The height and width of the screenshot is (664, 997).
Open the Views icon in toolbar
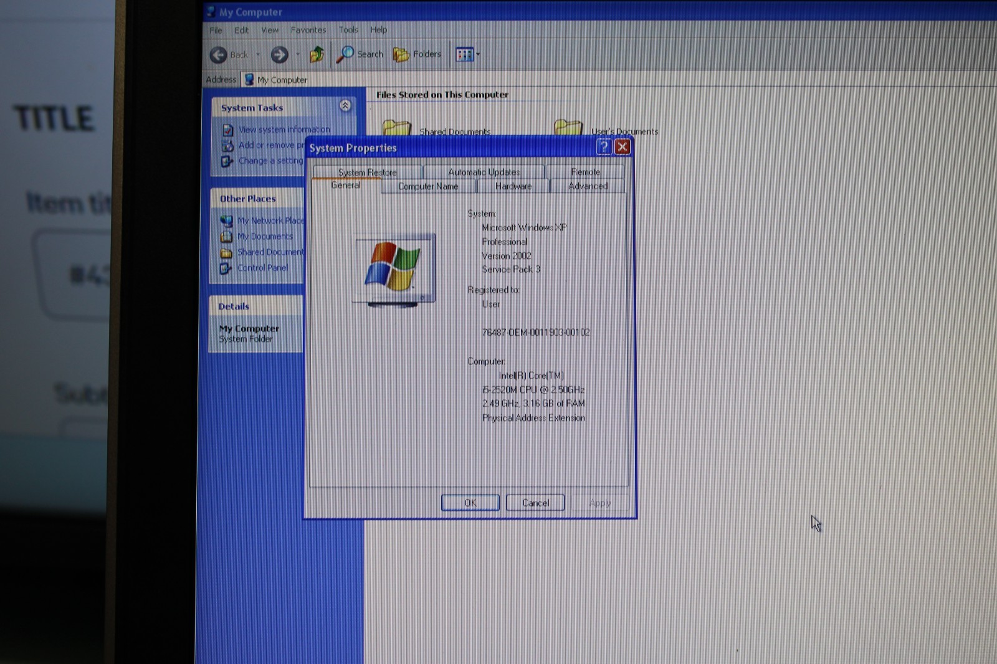464,54
